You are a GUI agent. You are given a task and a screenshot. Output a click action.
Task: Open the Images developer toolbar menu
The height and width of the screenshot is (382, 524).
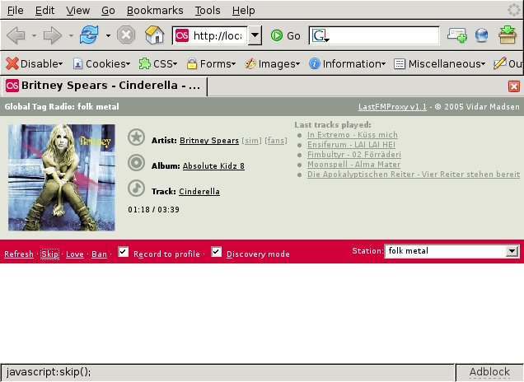tap(272, 63)
